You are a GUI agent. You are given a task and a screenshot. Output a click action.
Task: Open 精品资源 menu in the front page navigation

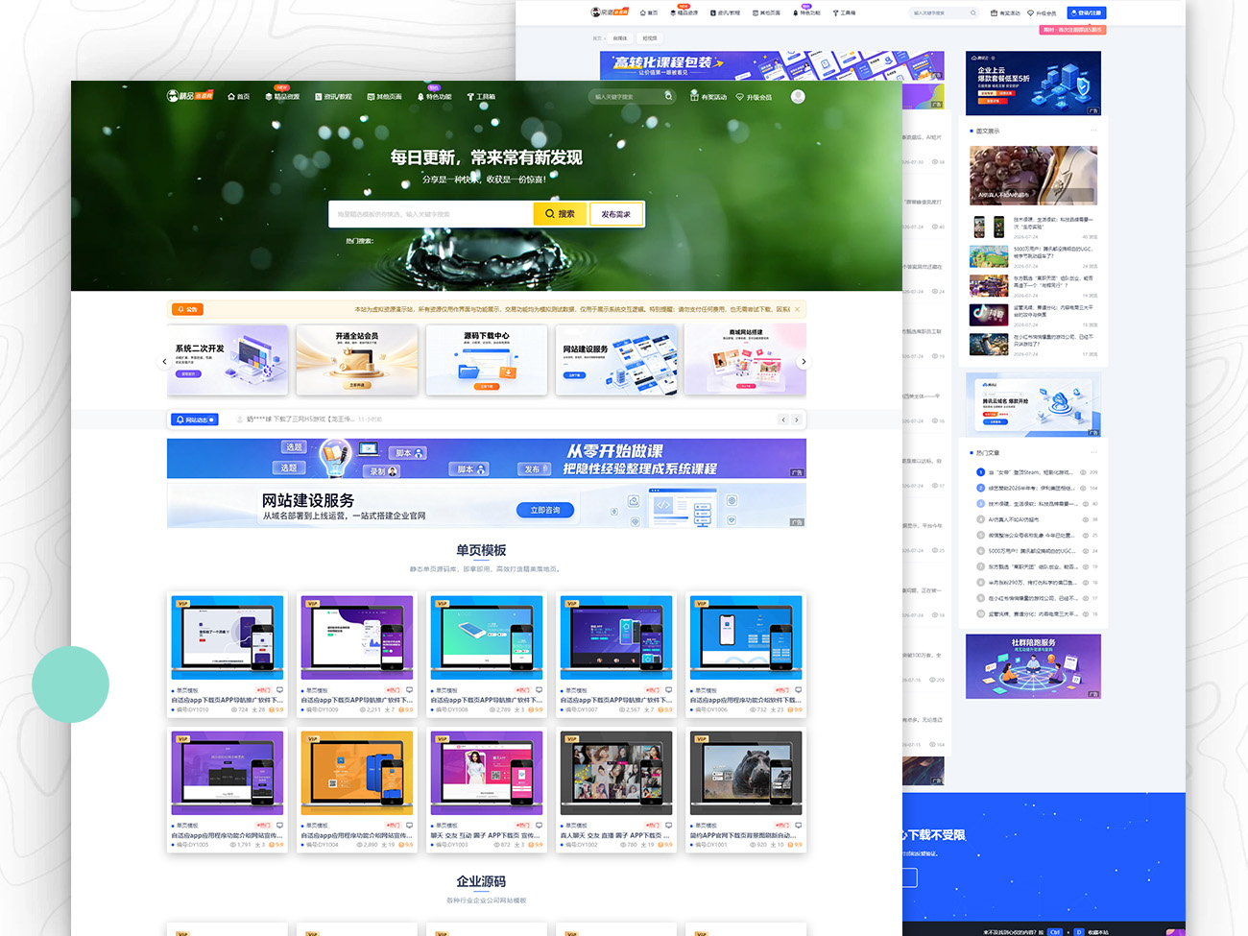[x=282, y=97]
